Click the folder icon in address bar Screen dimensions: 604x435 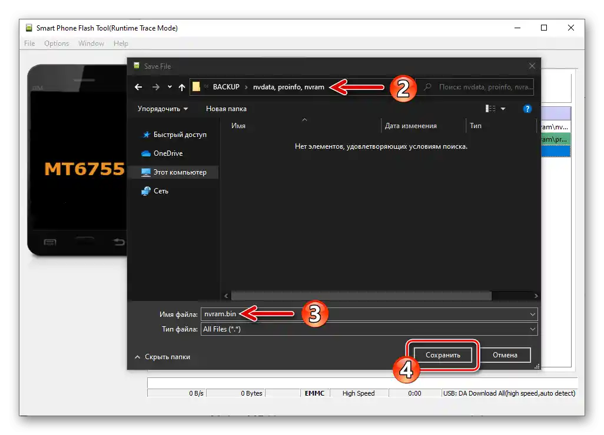pyautogui.click(x=196, y=87)
